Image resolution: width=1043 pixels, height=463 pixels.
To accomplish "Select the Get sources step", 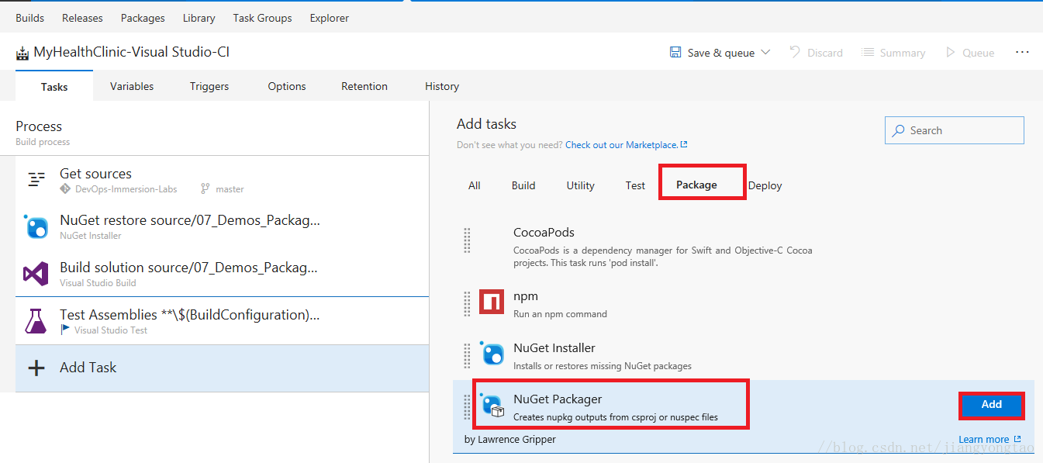I will pos(222,179).
